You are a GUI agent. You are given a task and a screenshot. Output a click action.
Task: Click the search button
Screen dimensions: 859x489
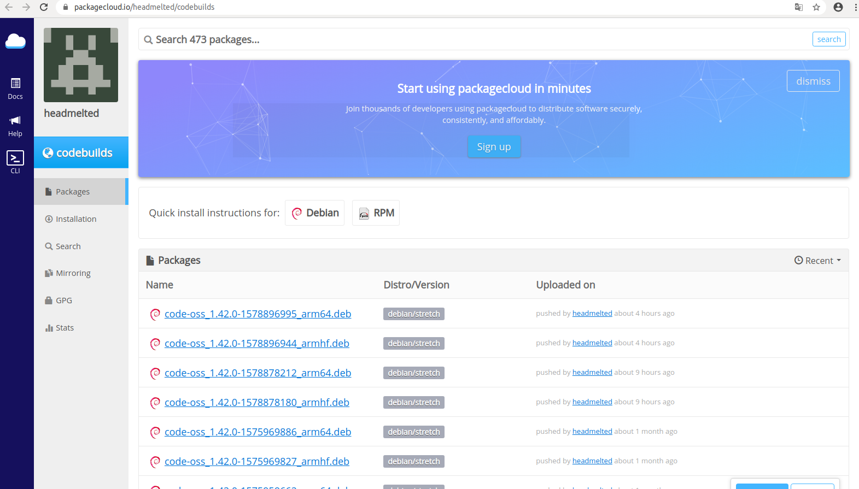coord(829,39)
